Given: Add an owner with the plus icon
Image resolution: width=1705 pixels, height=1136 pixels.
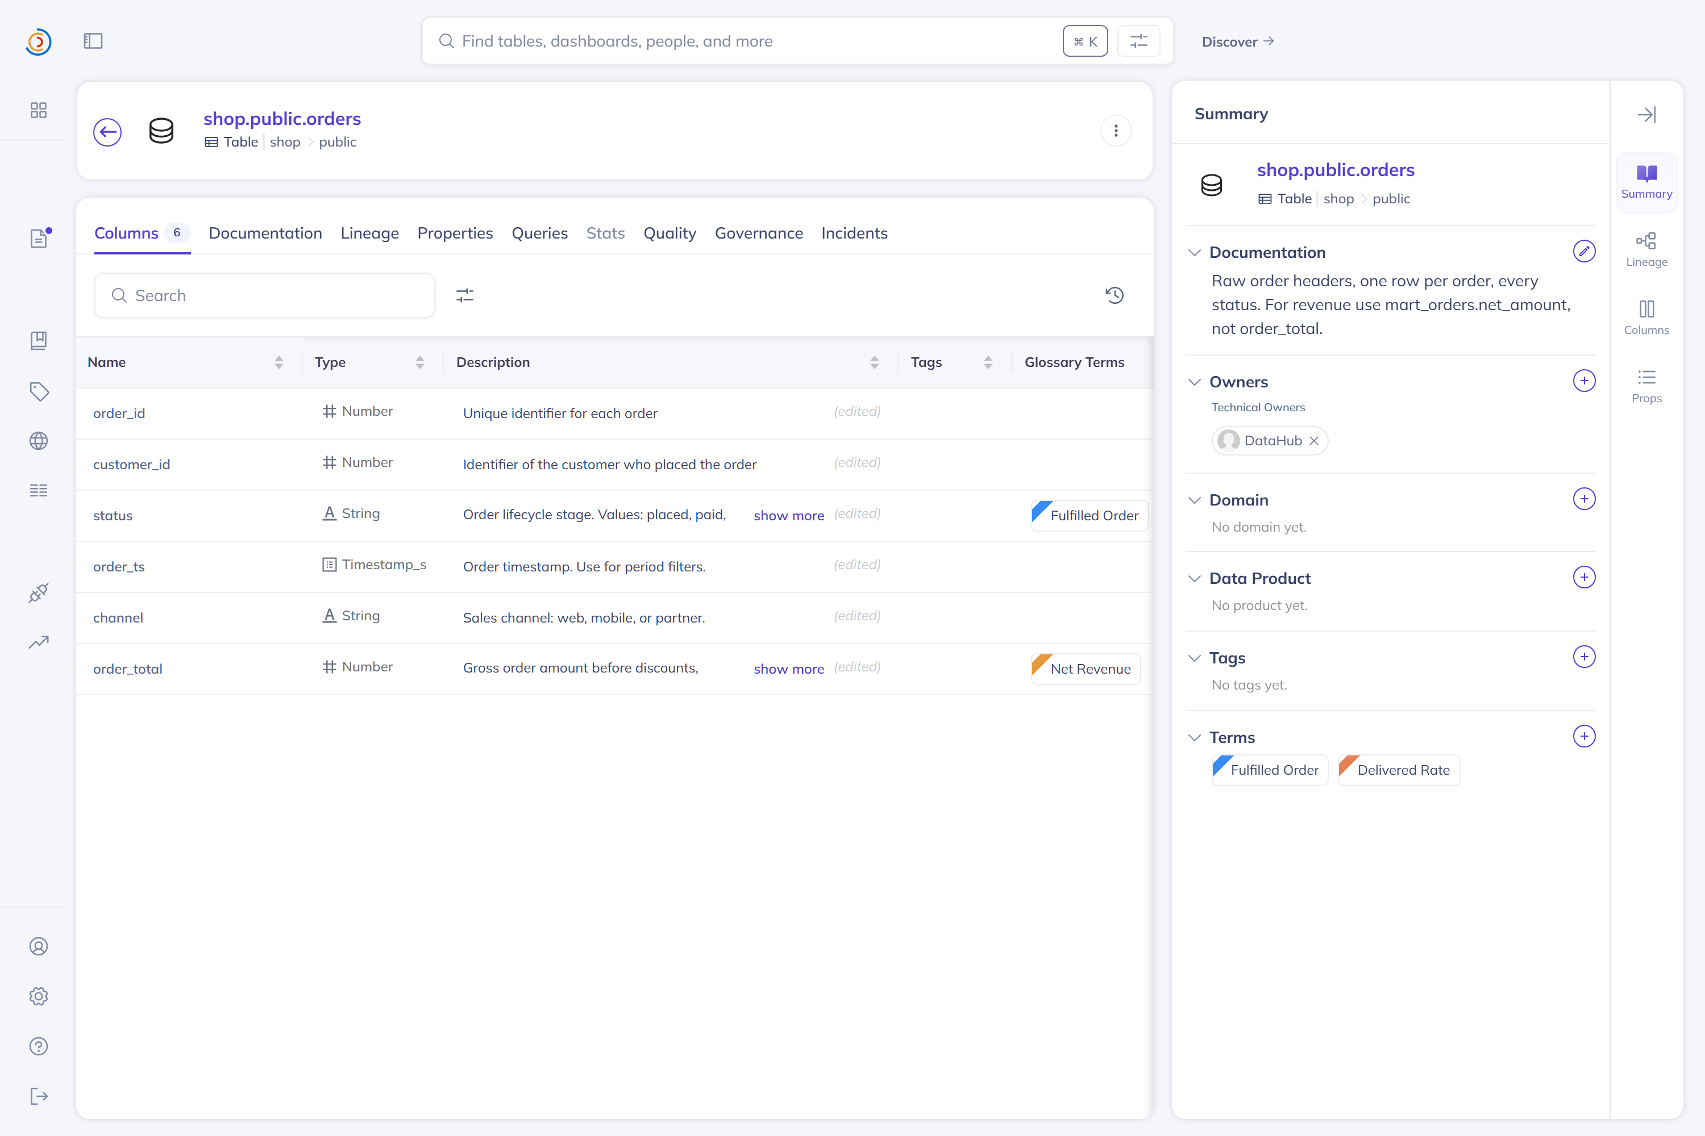Looking at the screenshot, I should [x=1584, y=381].
